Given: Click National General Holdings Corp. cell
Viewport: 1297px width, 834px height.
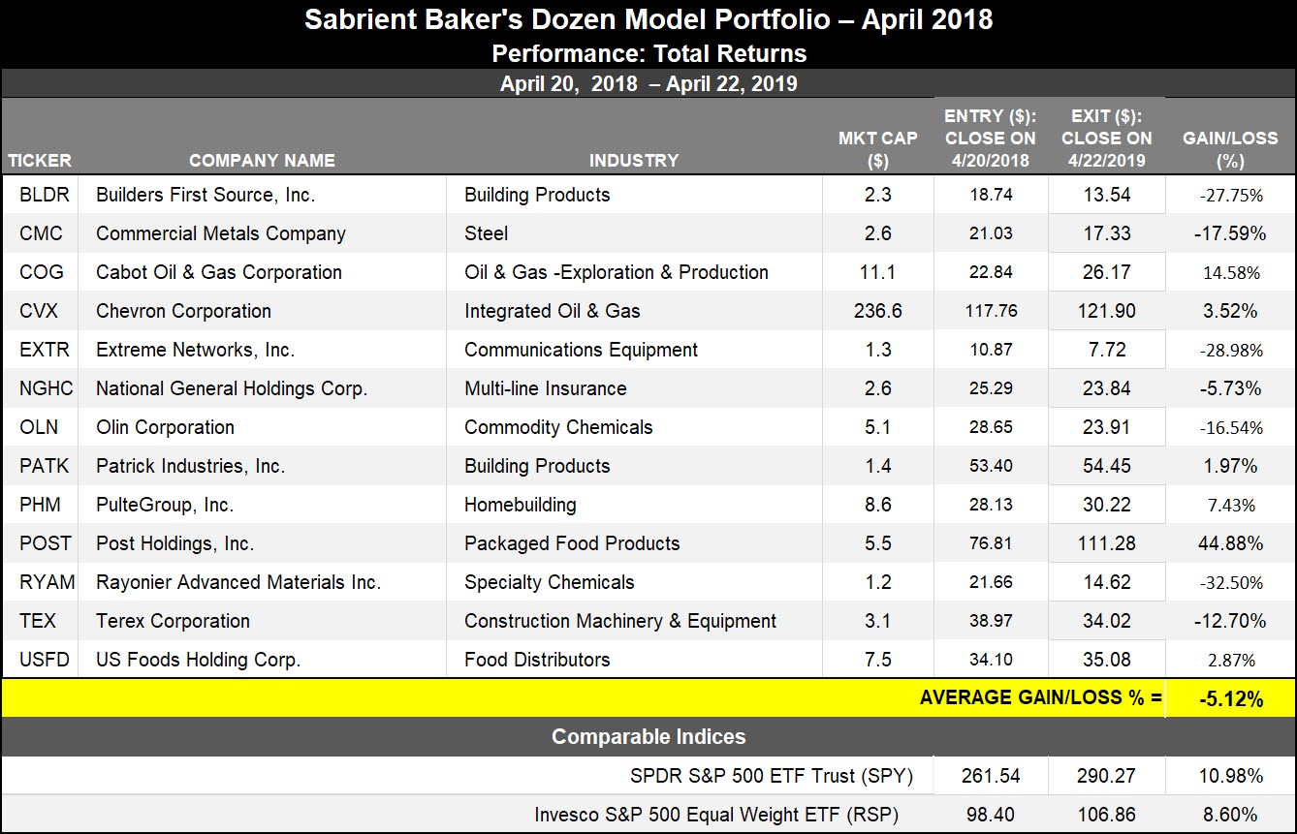Looking at the screenshot, I should point(232,388).
